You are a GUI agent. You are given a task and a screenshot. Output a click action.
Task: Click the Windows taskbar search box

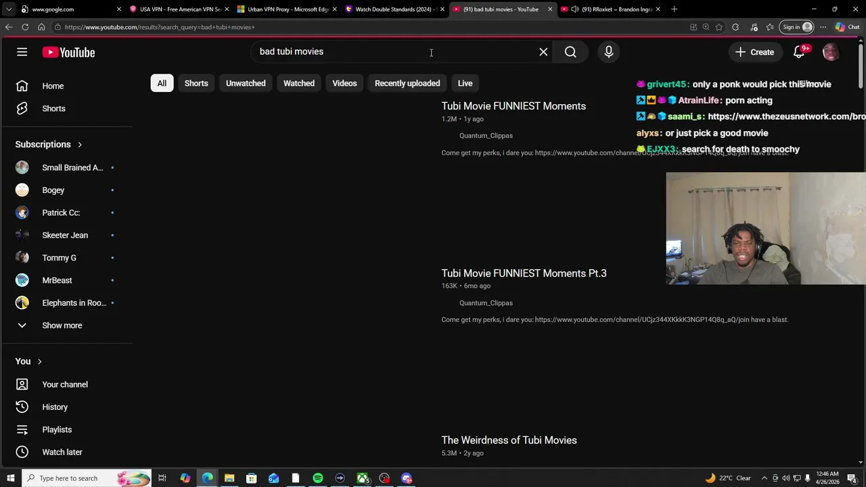(87, 478)
